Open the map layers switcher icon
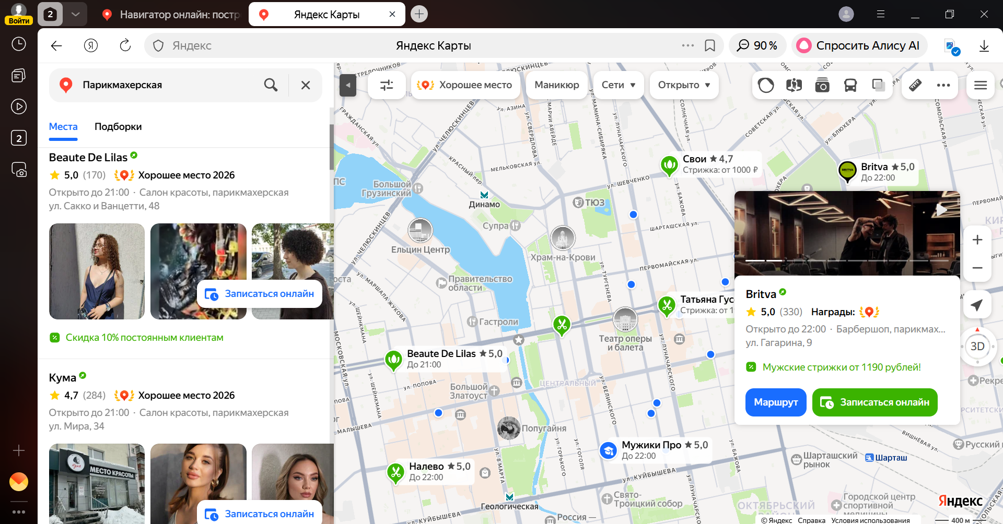The image size is (1003, 524). click(x=878, y=85)
